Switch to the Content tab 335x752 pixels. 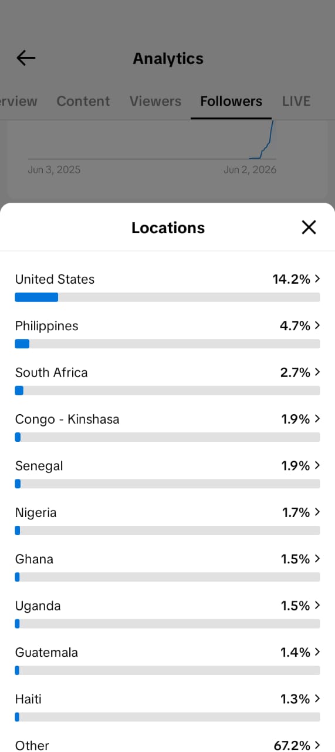click(83, 101)
